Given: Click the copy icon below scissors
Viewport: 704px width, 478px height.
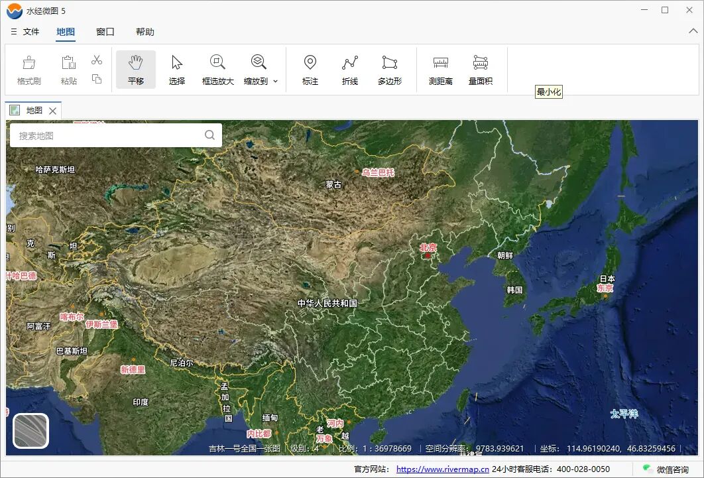Looking at the screenshot, I should tap(97, 79).
